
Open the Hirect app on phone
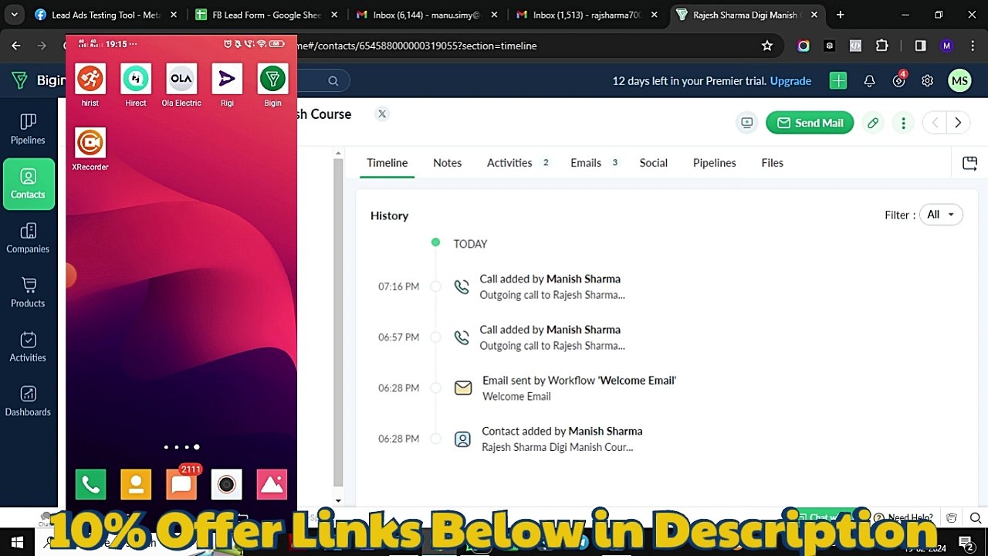[x=136, y=79]
